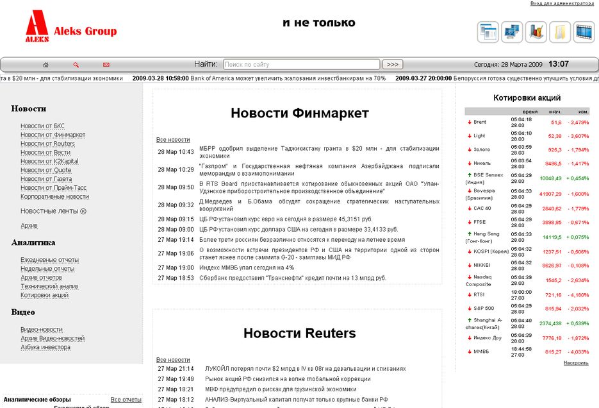The width and height of the screenshot is (599, 408).
Task: Click the Aleks Group logo
Action: [x=71, y=26]
